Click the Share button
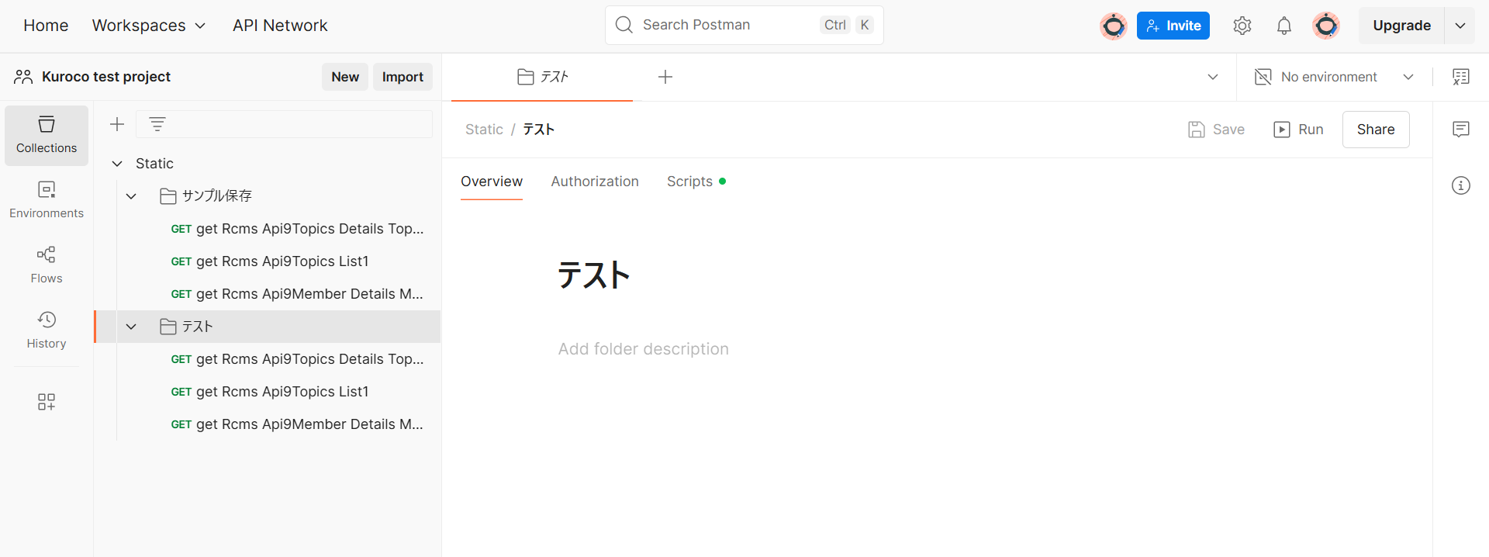Viewport: 1489px width, 557px height. pyautogui.click(x=1375, y=130)
